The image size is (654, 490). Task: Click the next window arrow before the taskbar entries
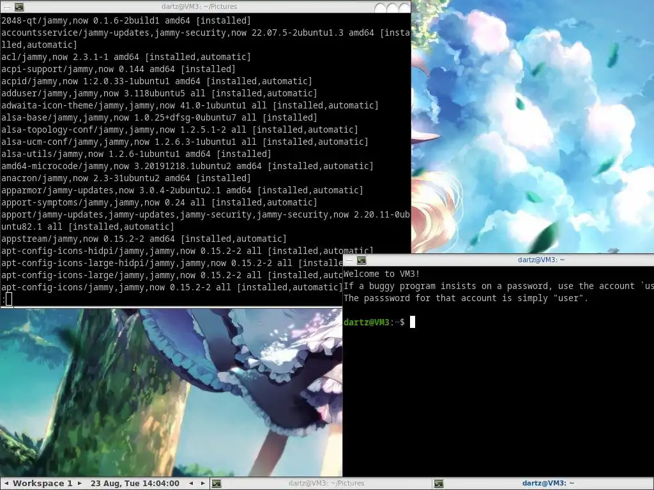tap(202, 484)
